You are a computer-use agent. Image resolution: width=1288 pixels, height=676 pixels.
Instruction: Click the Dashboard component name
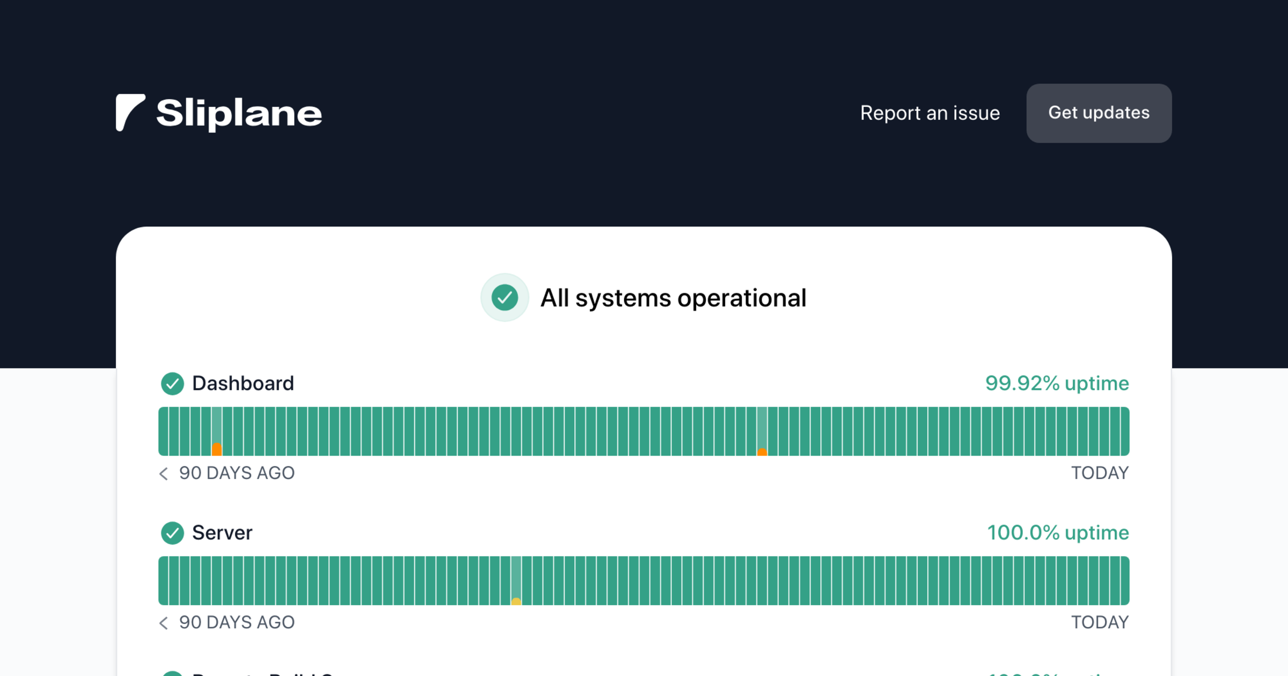tap(243, 384)
